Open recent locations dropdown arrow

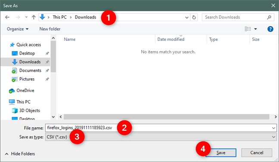click(26, 17)
